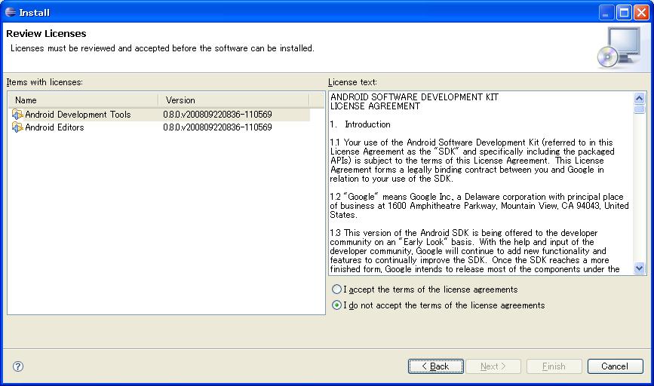Click the Android Development Tools plugin icon
Image resolution: width=654 pixels, height=386 pixels.
[17, 114]
